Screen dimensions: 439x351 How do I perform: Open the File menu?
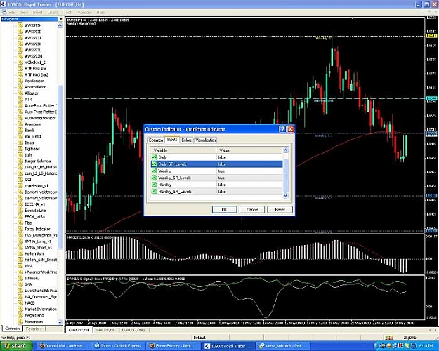tap(12, 13)
